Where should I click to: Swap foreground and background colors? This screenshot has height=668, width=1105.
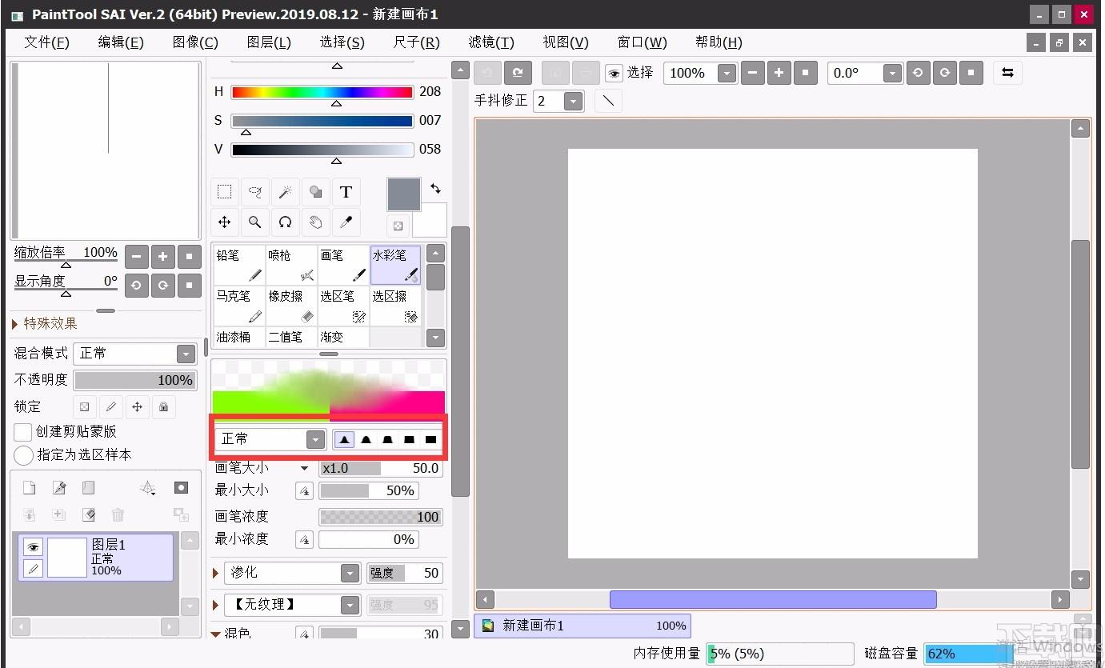(x=435, y=189)
